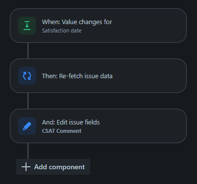Click the 'CSAT Comment' field label

62,131
